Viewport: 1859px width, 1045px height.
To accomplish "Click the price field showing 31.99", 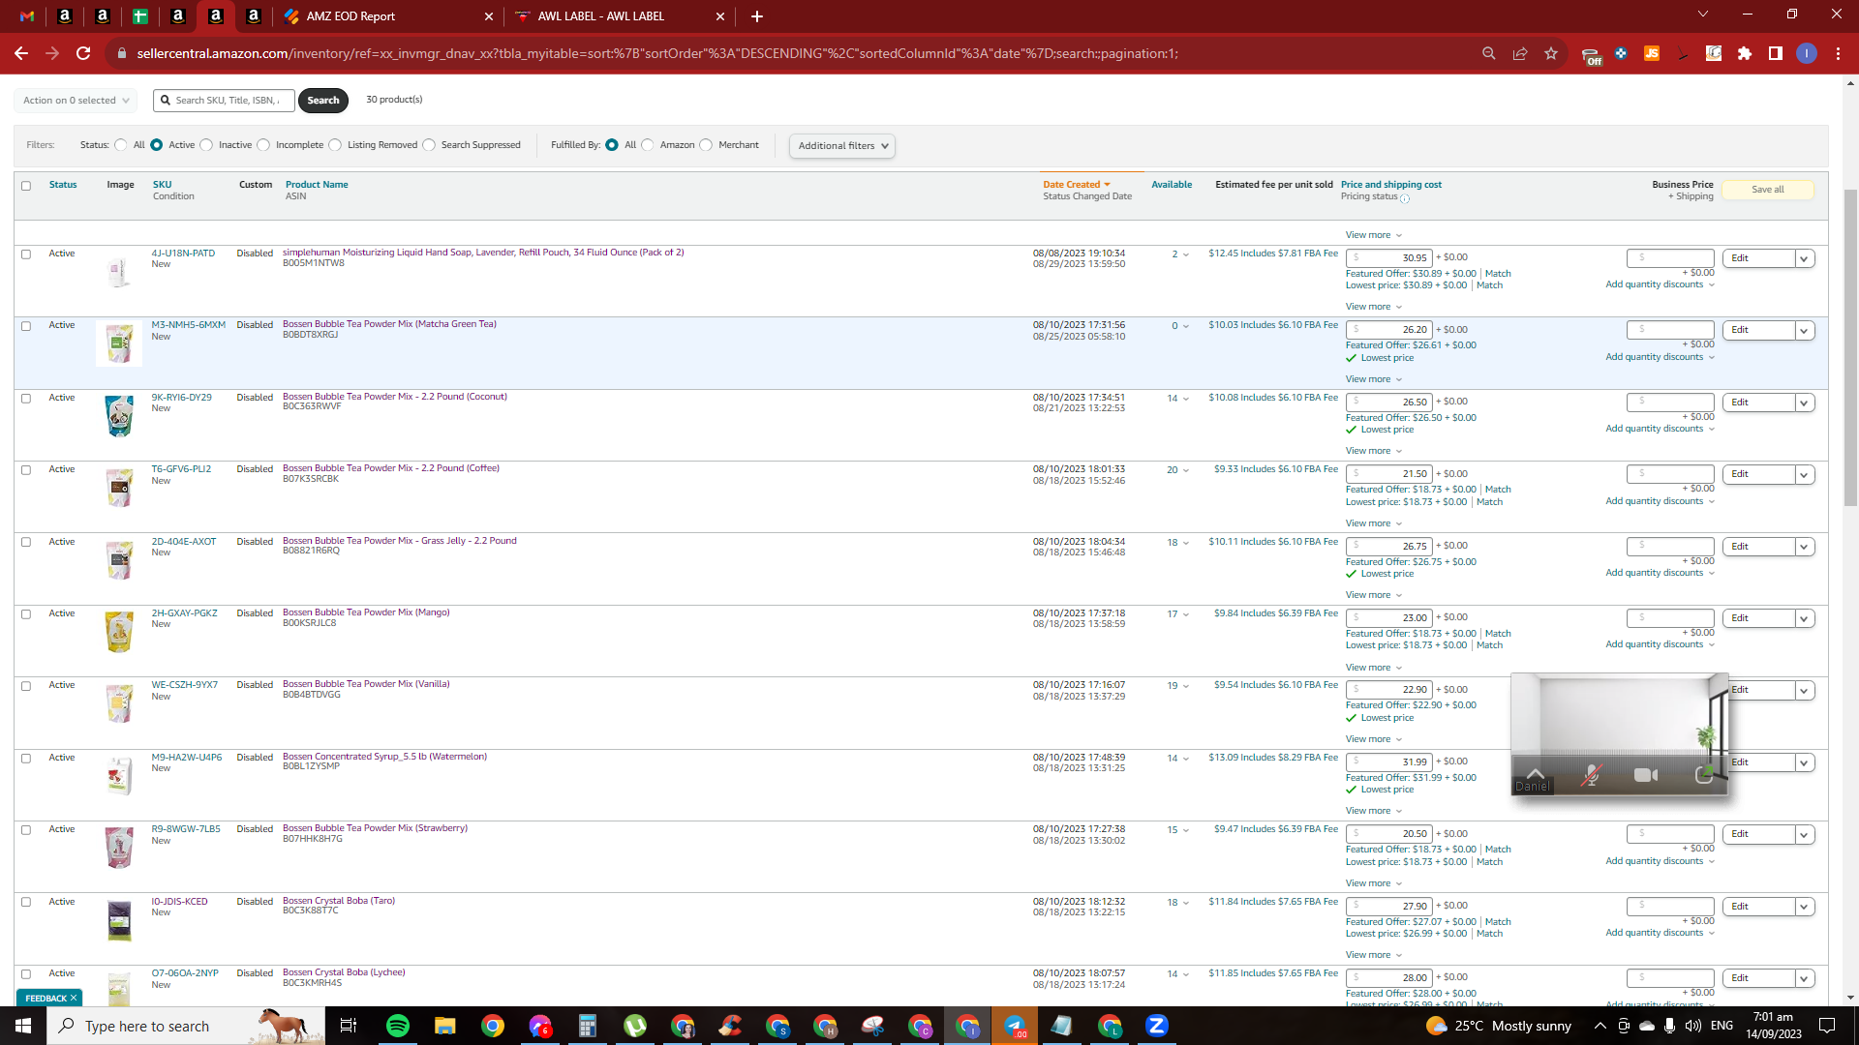I will tap(1389, 762).
